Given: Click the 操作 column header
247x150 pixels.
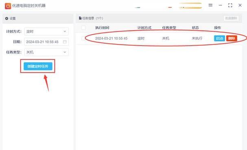Looking at the screenshot, I should (x=218, y=28).
